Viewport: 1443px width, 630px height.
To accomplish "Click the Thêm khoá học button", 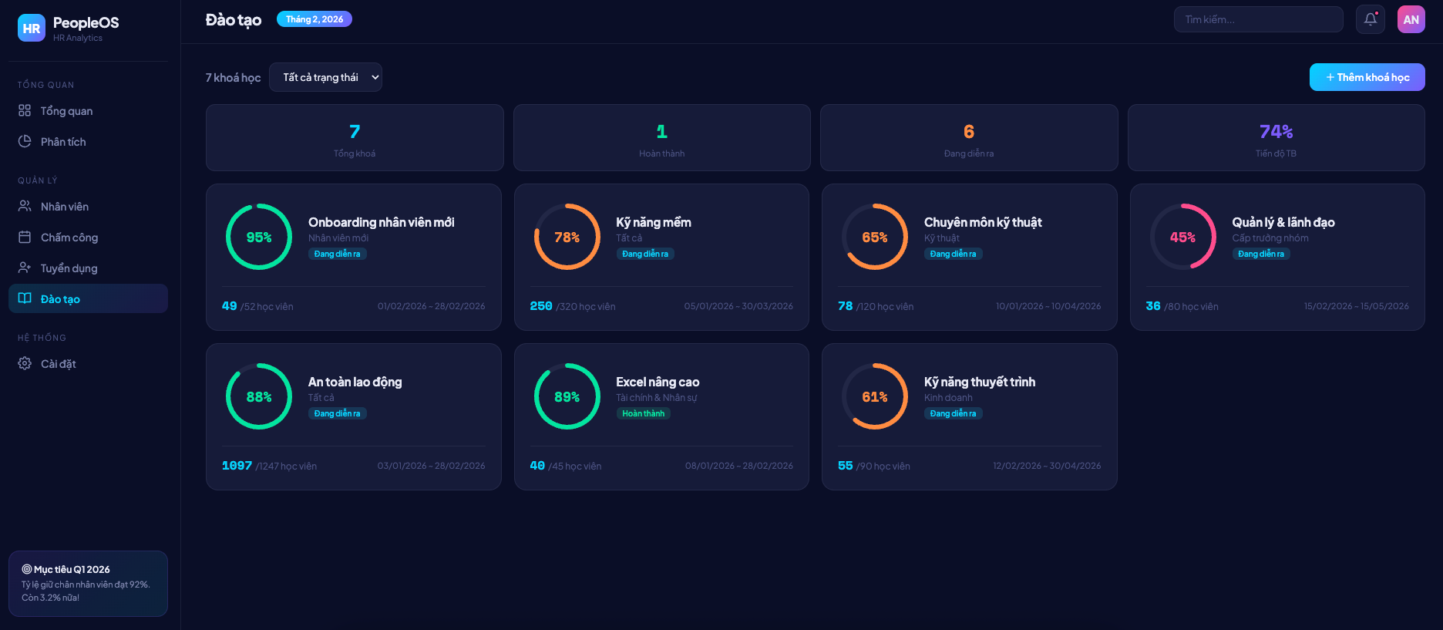I will click(1367, 77).
